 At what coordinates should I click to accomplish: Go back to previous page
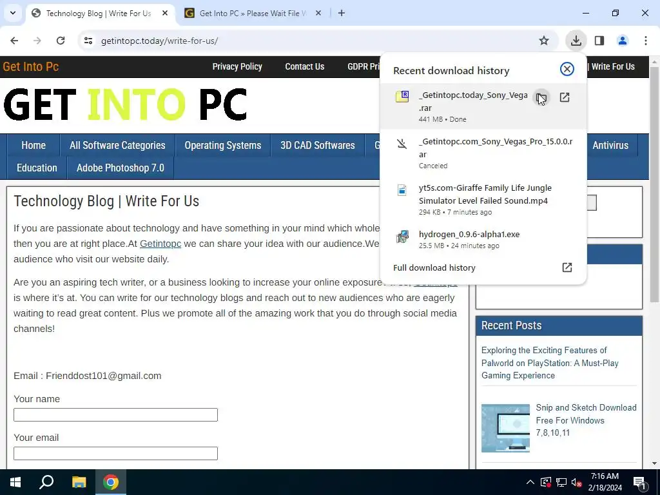pos(14,41)
